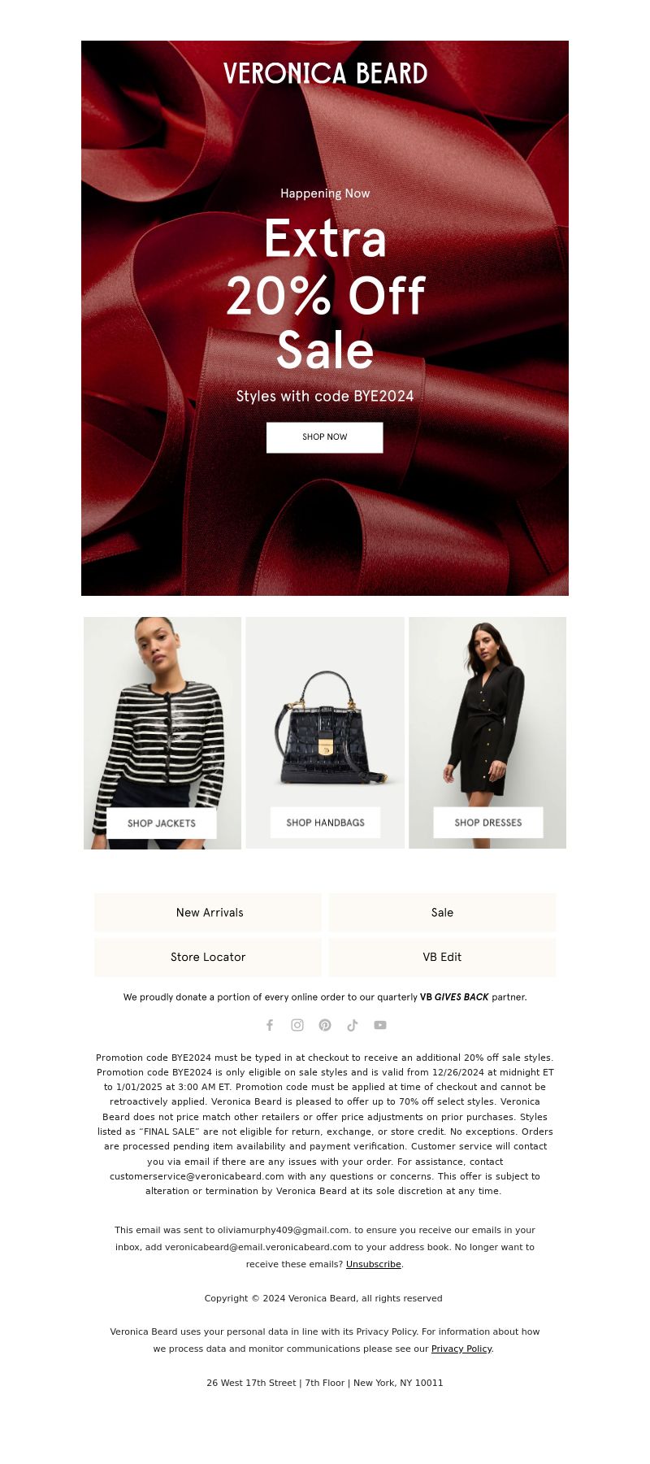
Task: Click the Unsubscribe link
Action: point(373,1264)
